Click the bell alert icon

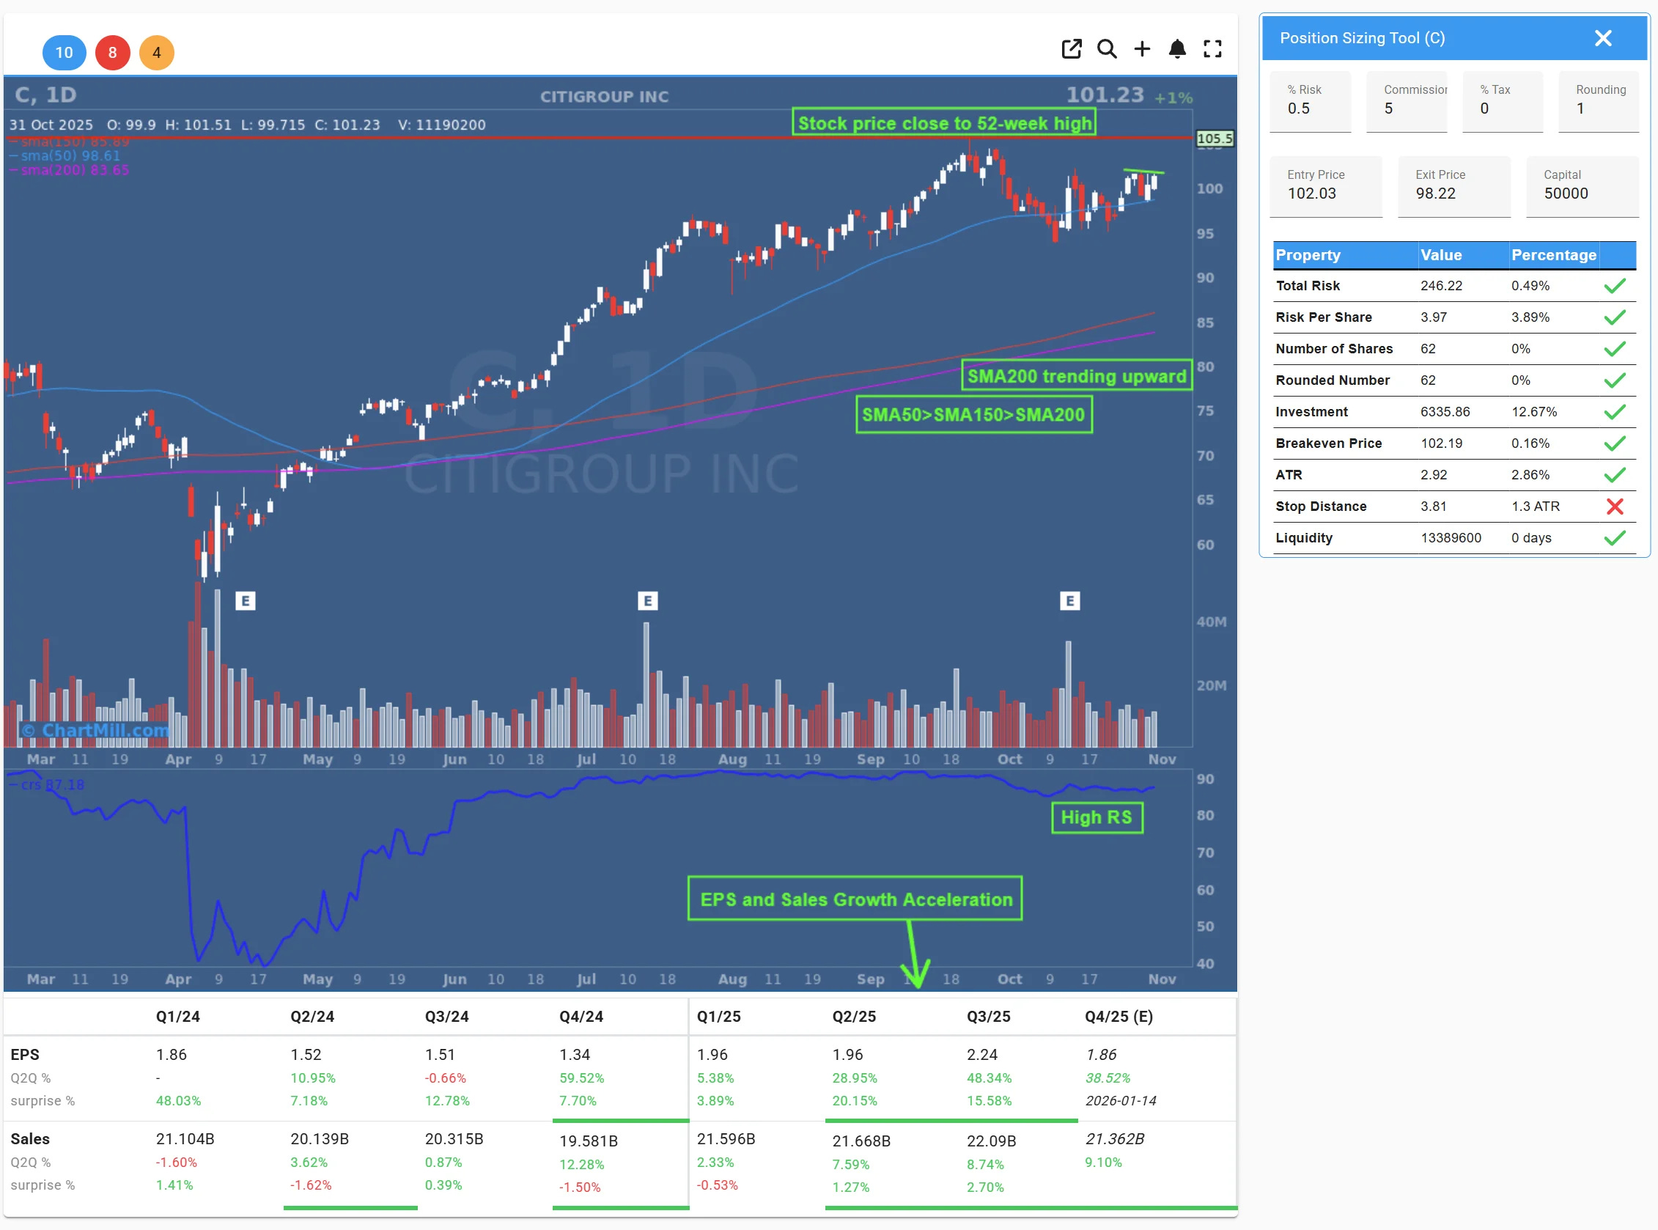click(x=1176, y=49)
